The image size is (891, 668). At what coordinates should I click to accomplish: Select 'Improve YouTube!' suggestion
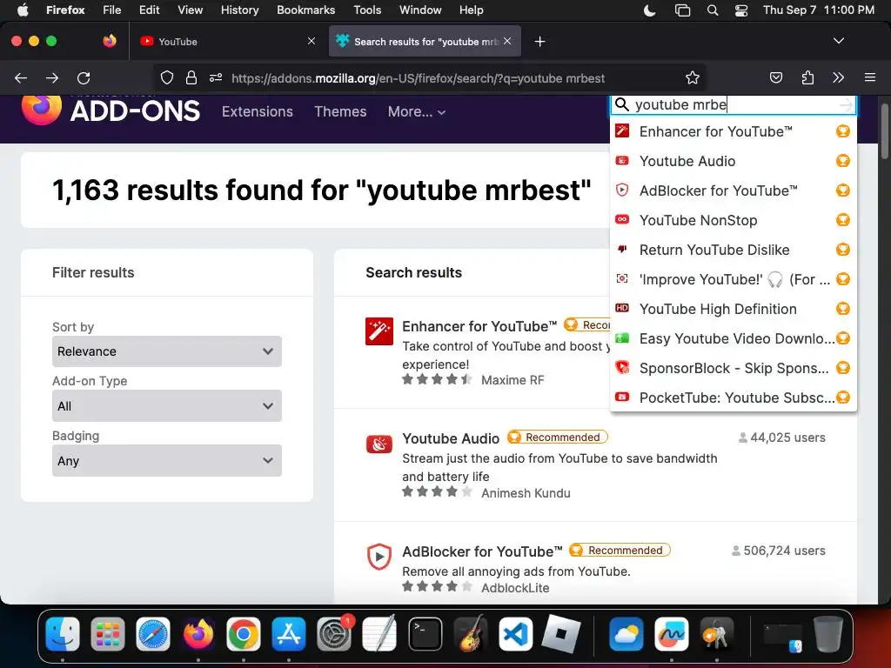point(733,279)
